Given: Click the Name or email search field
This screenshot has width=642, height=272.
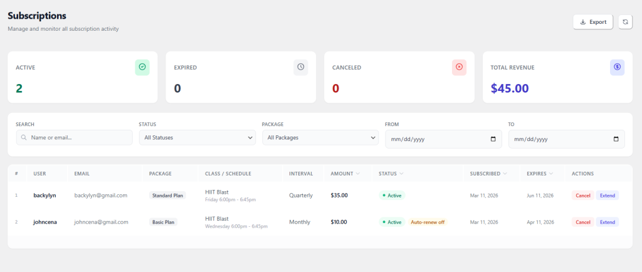Looking at the screenshot, I should [78, 137].
